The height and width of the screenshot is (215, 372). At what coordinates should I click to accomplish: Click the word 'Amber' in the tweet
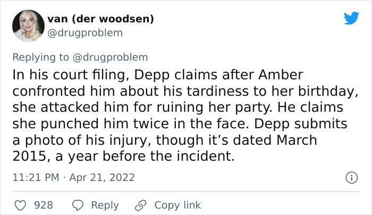click(281, 75)
